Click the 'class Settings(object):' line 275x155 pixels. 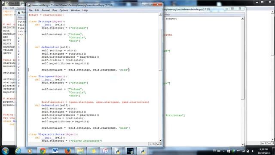point(47,22)
